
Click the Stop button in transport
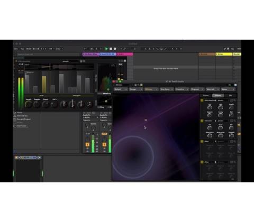(x=111, y=49)
